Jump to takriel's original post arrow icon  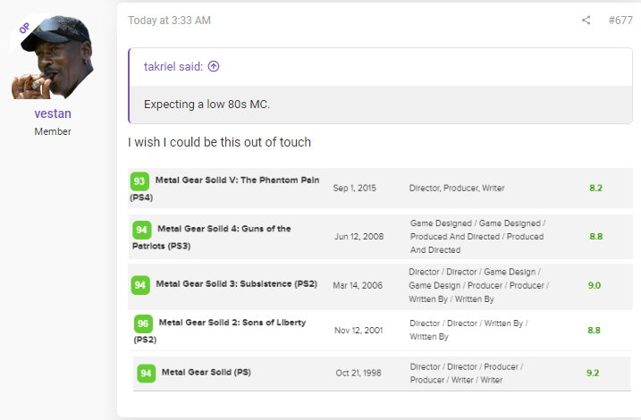pyautogui.click(x=214, y=66)
